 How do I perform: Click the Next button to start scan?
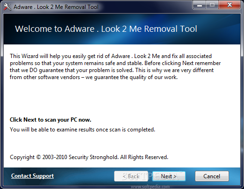(x=169, y=176)
